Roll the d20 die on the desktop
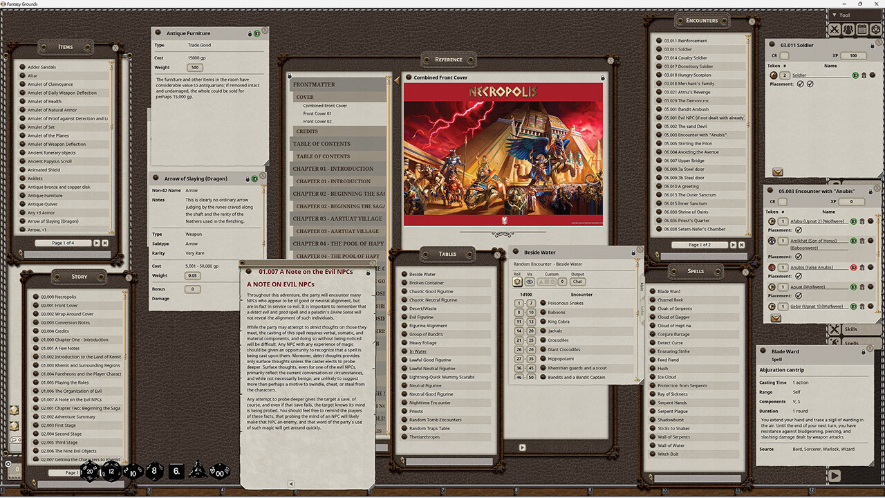The width and height of the screenshot is (885, 498). (x=89, y=472)
